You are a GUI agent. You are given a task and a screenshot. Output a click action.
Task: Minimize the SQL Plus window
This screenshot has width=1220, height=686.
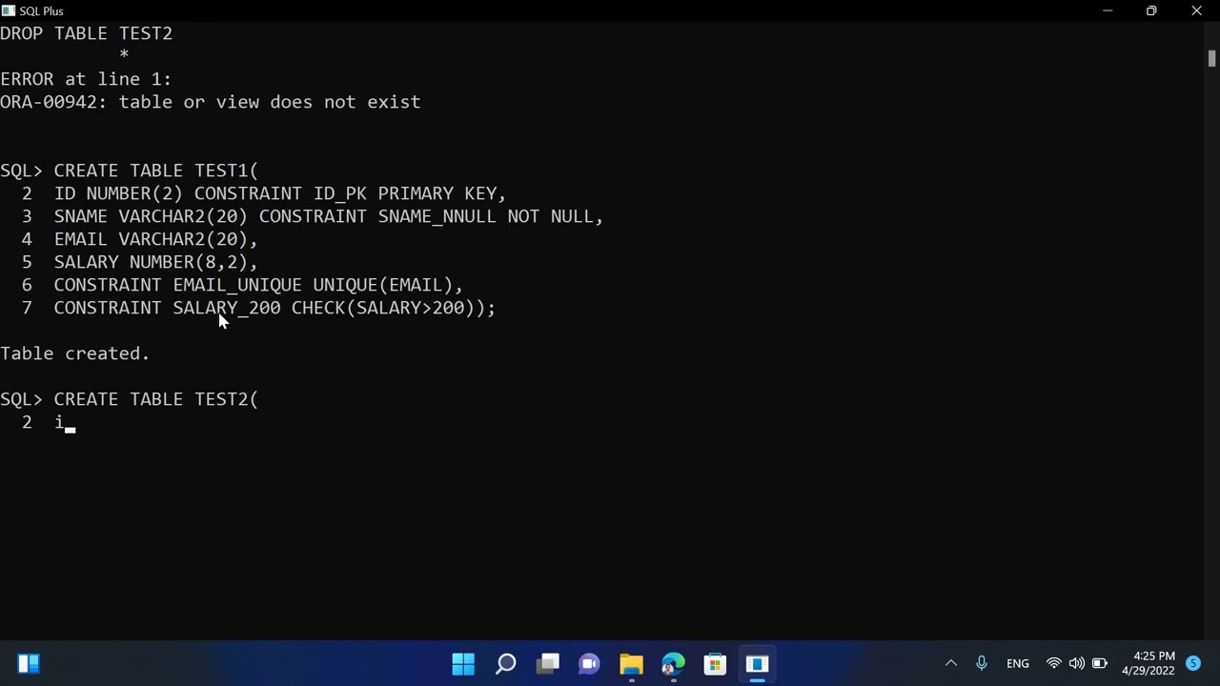pyautogui.click(x=1108, y=10)
